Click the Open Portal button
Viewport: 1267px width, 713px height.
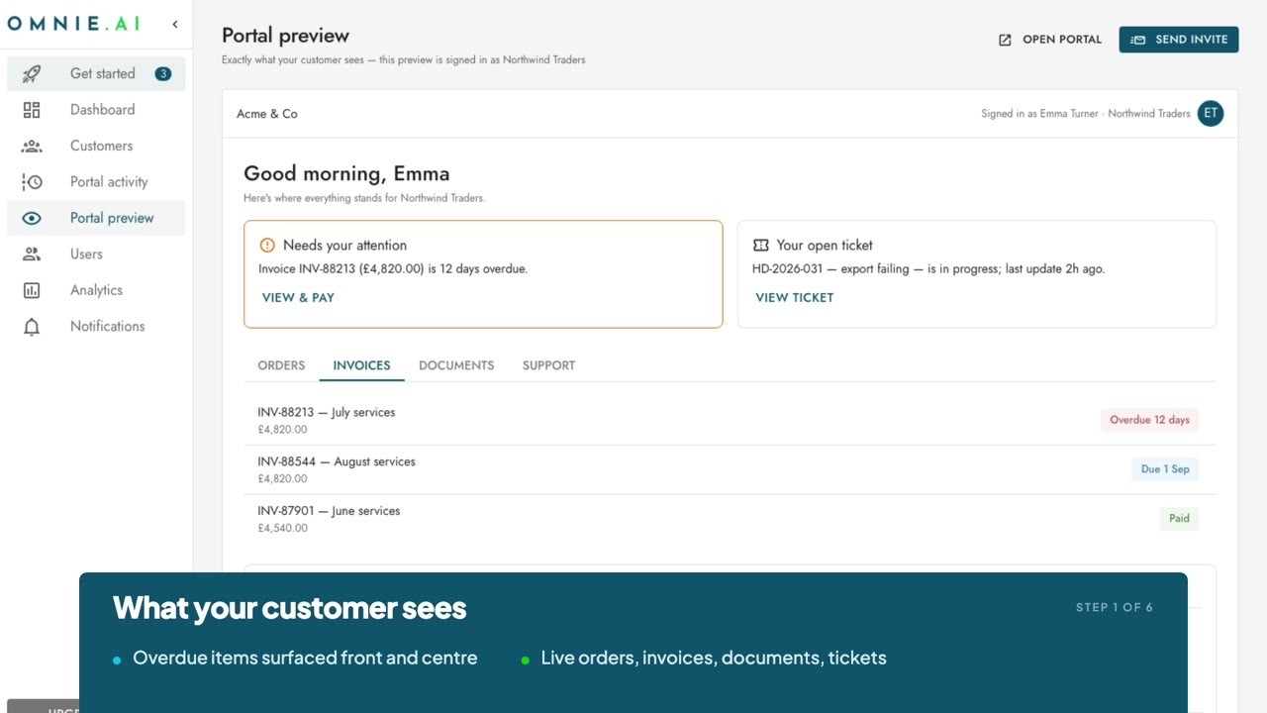coord(1050,40)
